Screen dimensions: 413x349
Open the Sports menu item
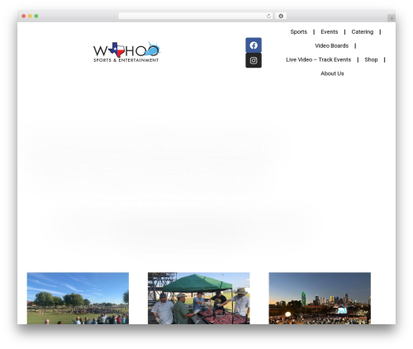[298, 32]
